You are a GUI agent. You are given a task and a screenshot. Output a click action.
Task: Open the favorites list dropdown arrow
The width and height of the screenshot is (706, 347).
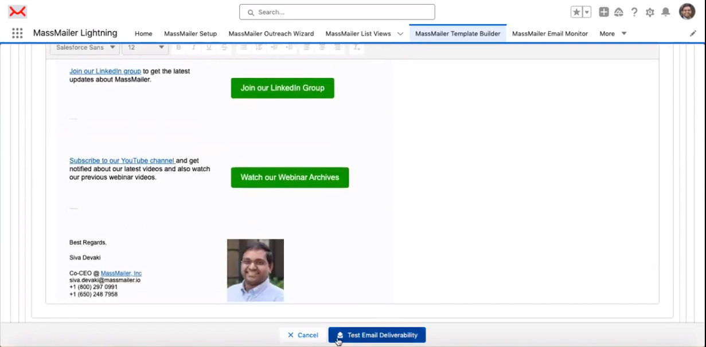tap(587, 12)
